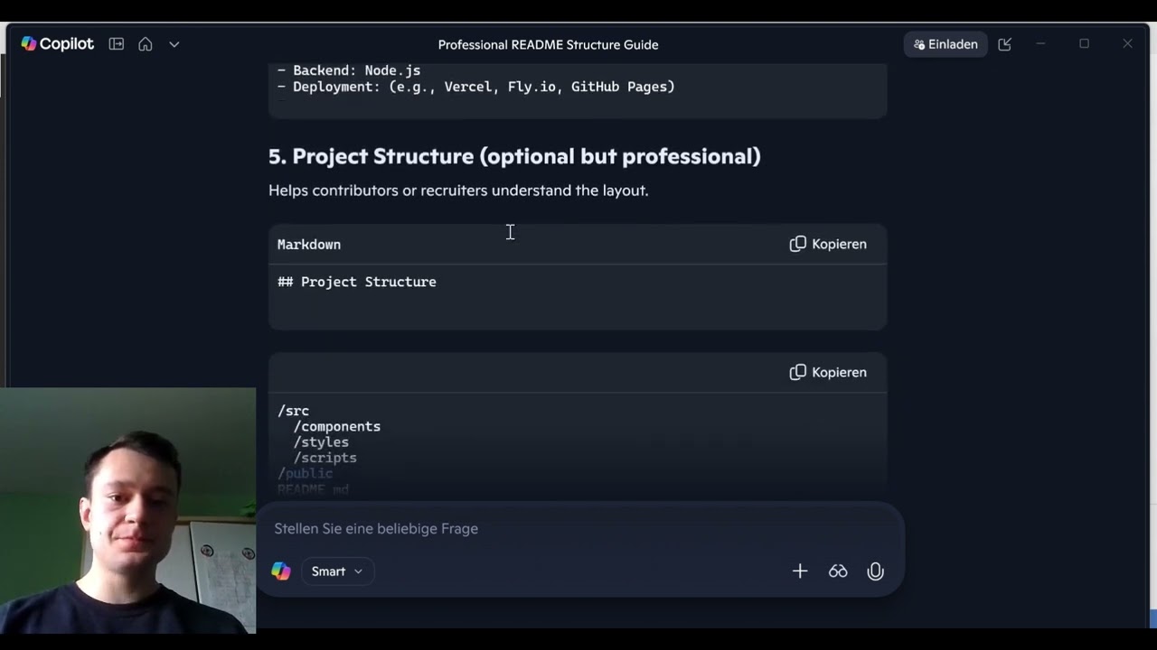Click the '/components' line in code
The image size is (1157, 650).
pos(337,426)
